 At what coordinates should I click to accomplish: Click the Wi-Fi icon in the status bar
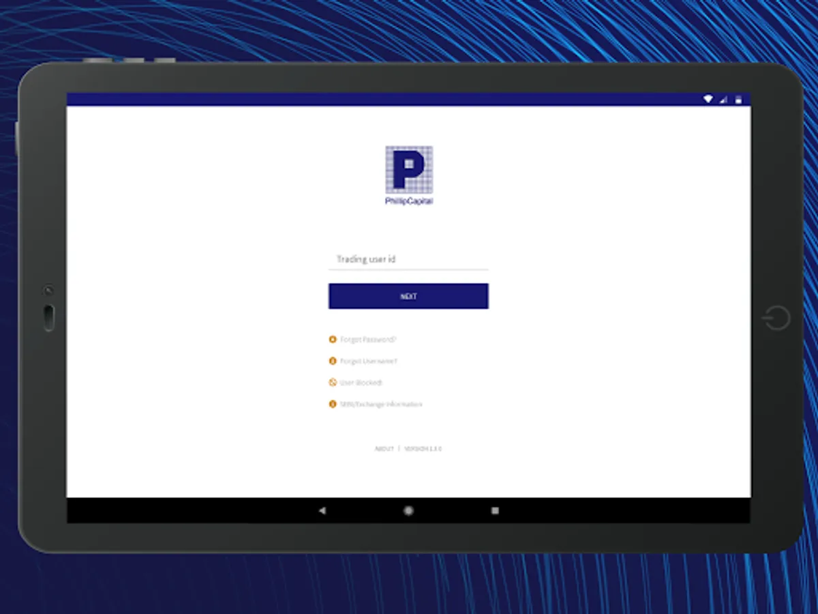pos(708,100)
